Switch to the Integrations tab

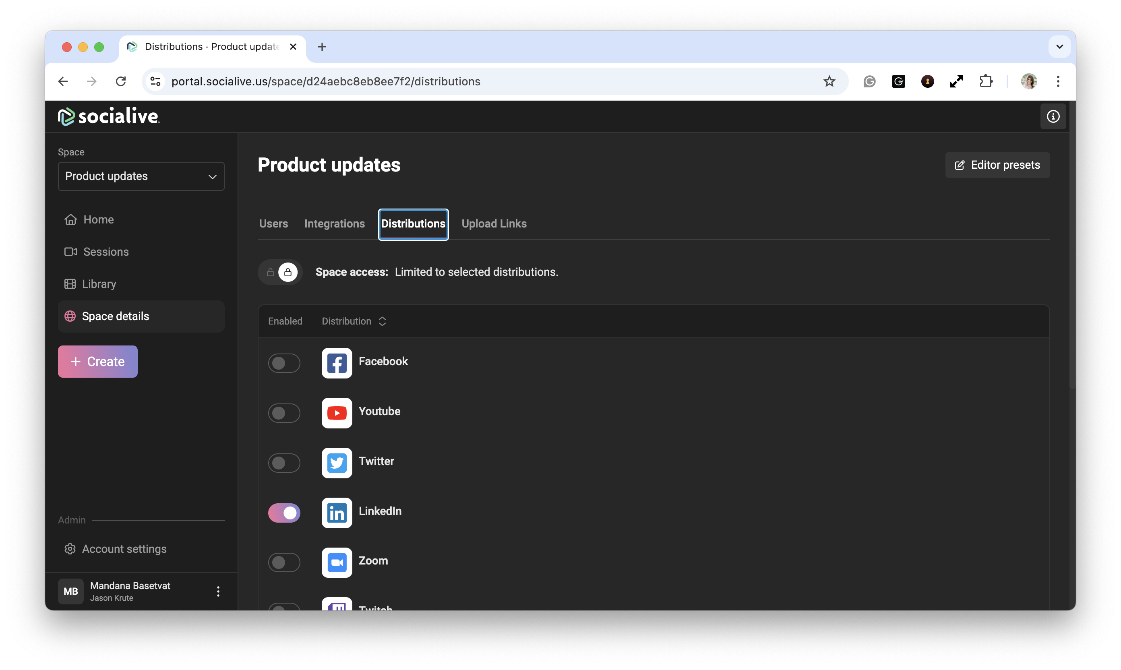pyautogui.click(x=334, y=223)
